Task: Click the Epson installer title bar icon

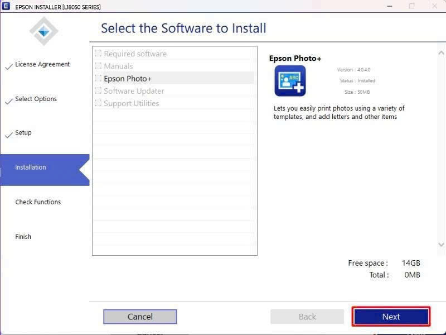Action: (x=6, y=6)
